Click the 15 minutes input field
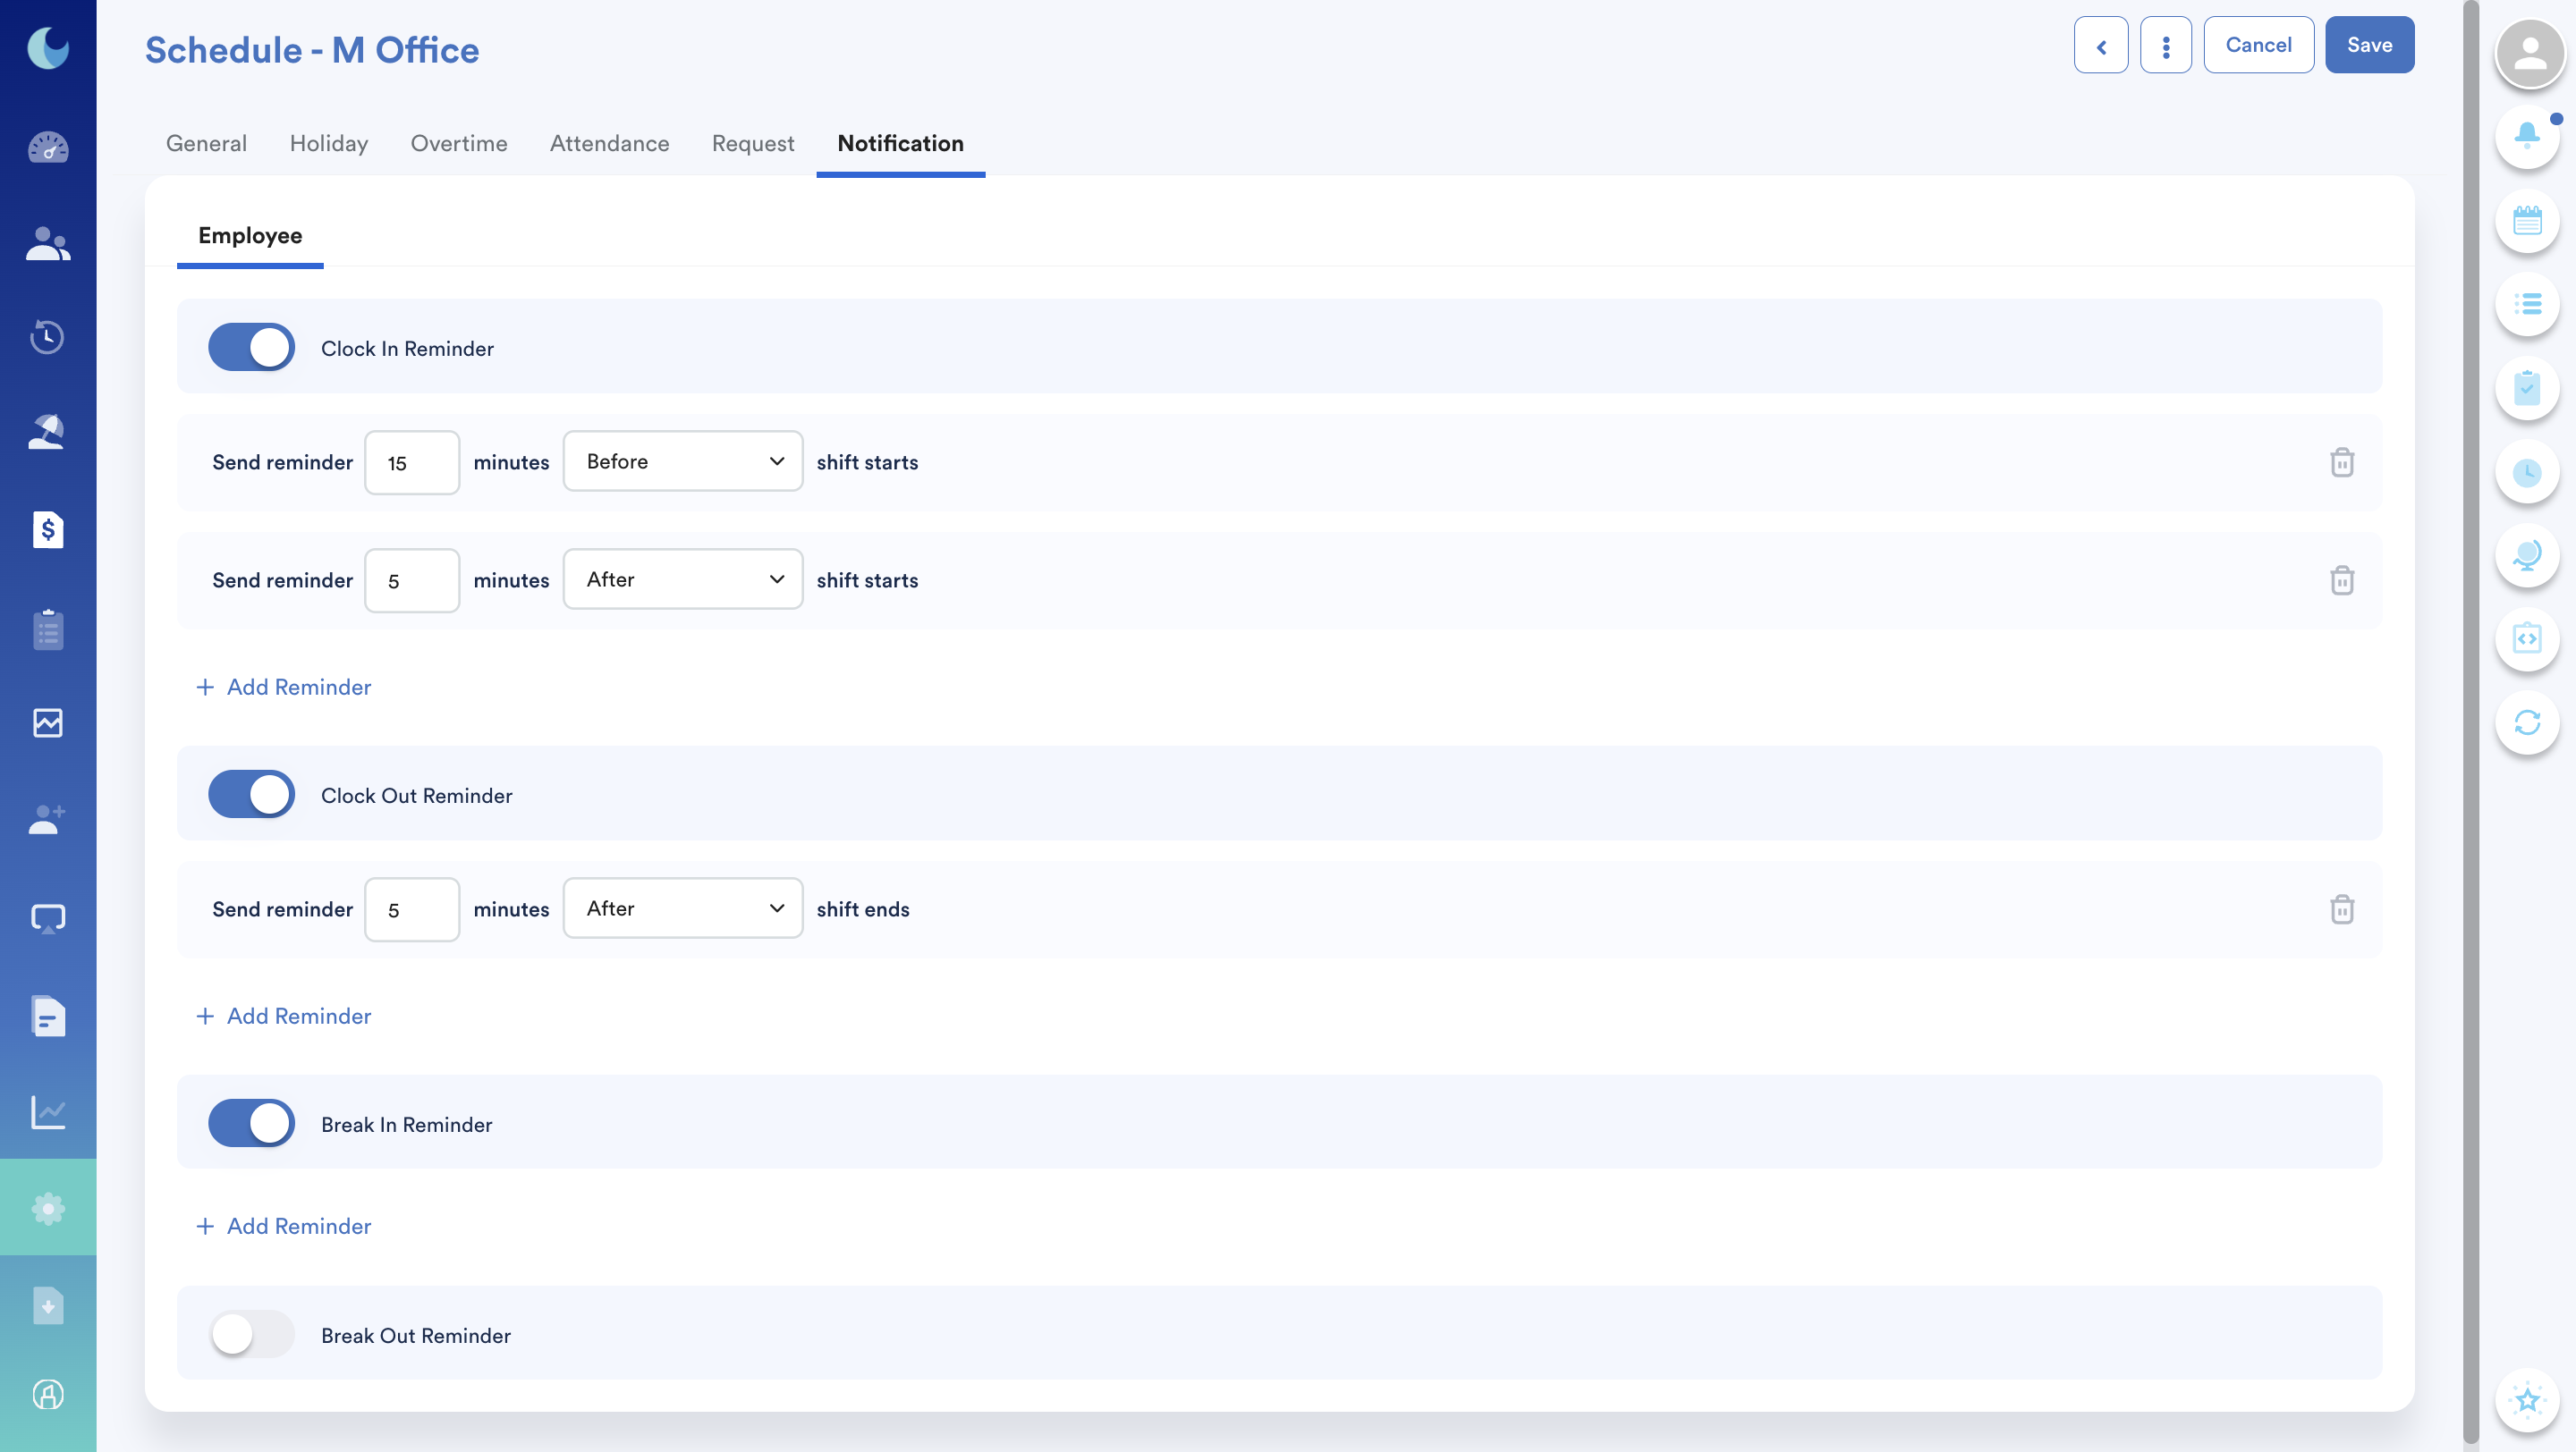Viewport: 2576px width, 1452px height. (x=411, y=462)
